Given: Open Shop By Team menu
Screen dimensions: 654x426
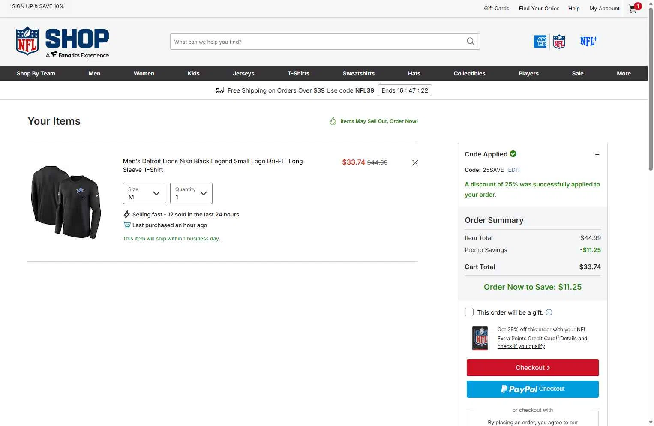Looking at the screenshot, I should point(36,73).
